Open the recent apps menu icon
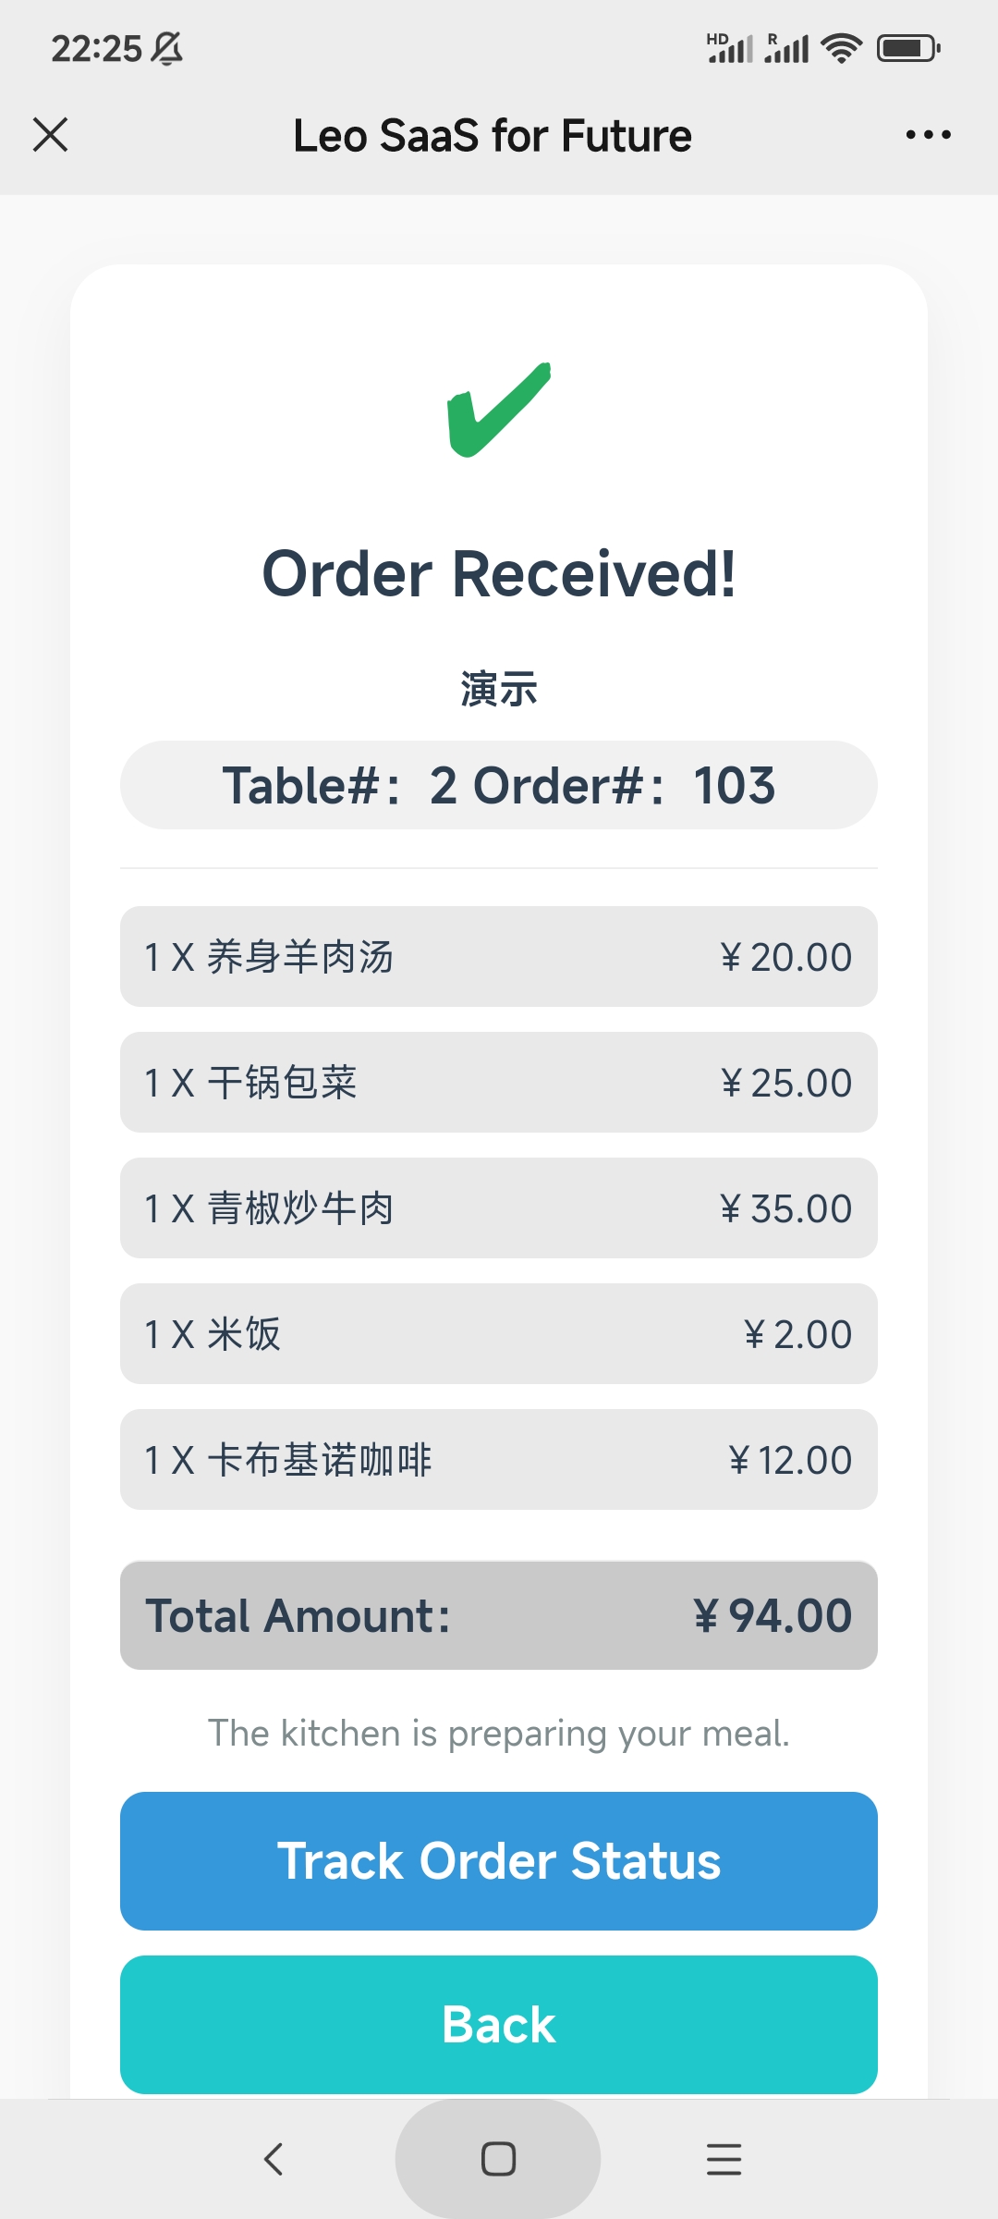Image resolution: width=998 pixels, height=2219 pixels. pyautogui.click(x=724, y=2159)
